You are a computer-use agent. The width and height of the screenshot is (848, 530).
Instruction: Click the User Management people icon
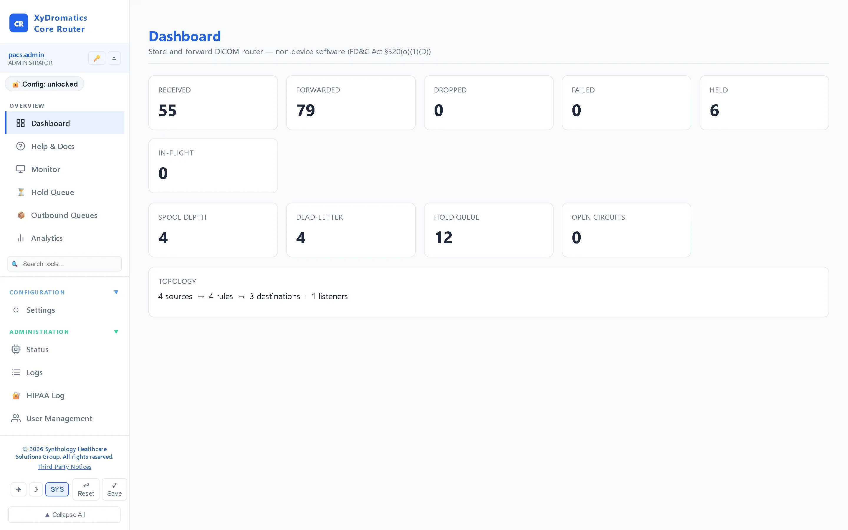(16, 418)
